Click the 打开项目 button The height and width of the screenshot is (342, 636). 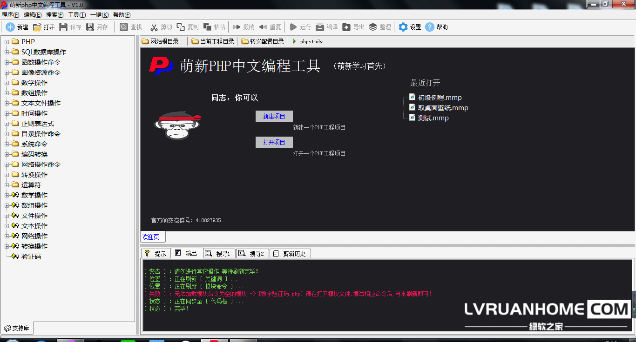[x=274, y=142]
